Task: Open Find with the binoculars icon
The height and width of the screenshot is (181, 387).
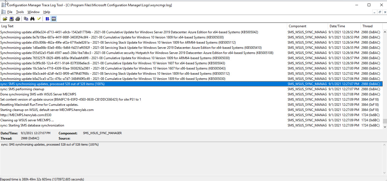Action: 32,19
